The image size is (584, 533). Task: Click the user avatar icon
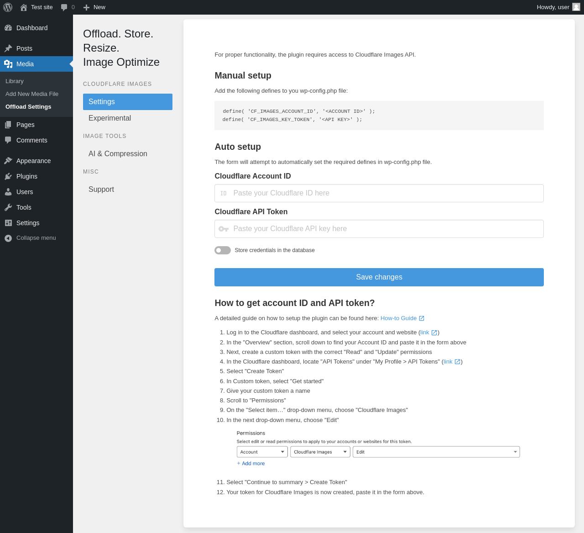[576, 7]
